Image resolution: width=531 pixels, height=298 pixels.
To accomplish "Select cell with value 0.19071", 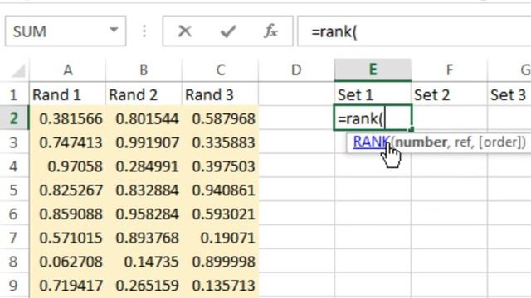I will (x=220, y=238).
